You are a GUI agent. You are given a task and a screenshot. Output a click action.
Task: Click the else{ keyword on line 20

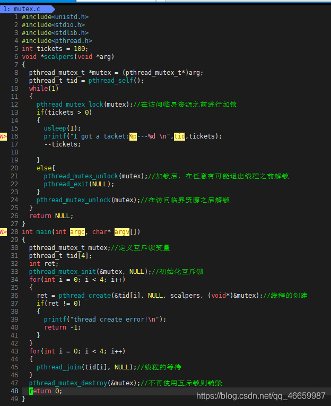(46, 168)
